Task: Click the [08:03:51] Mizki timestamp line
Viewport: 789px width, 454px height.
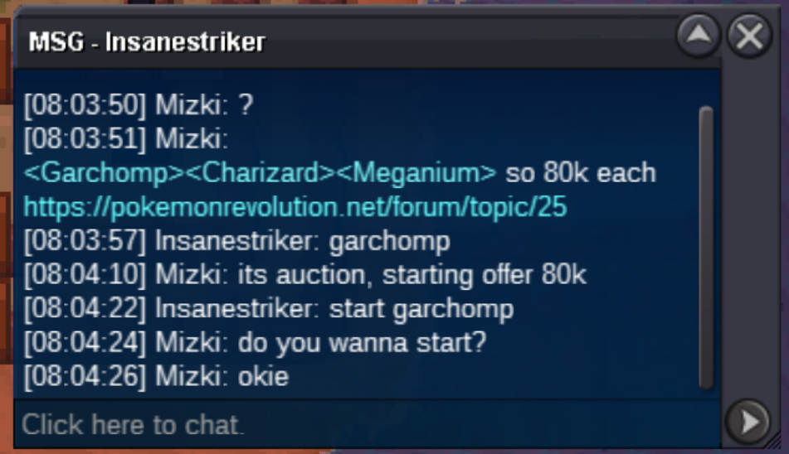Action: [x=126, y=139]
